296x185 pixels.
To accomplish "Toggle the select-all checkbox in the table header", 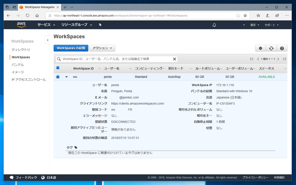I will [58, 68].
